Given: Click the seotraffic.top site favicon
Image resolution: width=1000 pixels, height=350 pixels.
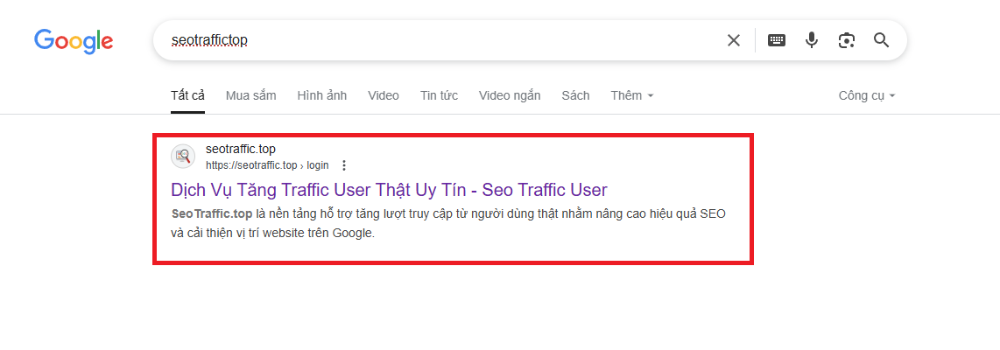Looking at the screenshot, I should 183,157.
